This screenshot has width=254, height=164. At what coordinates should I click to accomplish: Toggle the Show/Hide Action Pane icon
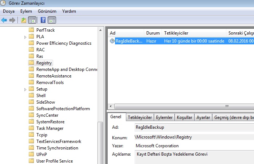coord(52,20)
